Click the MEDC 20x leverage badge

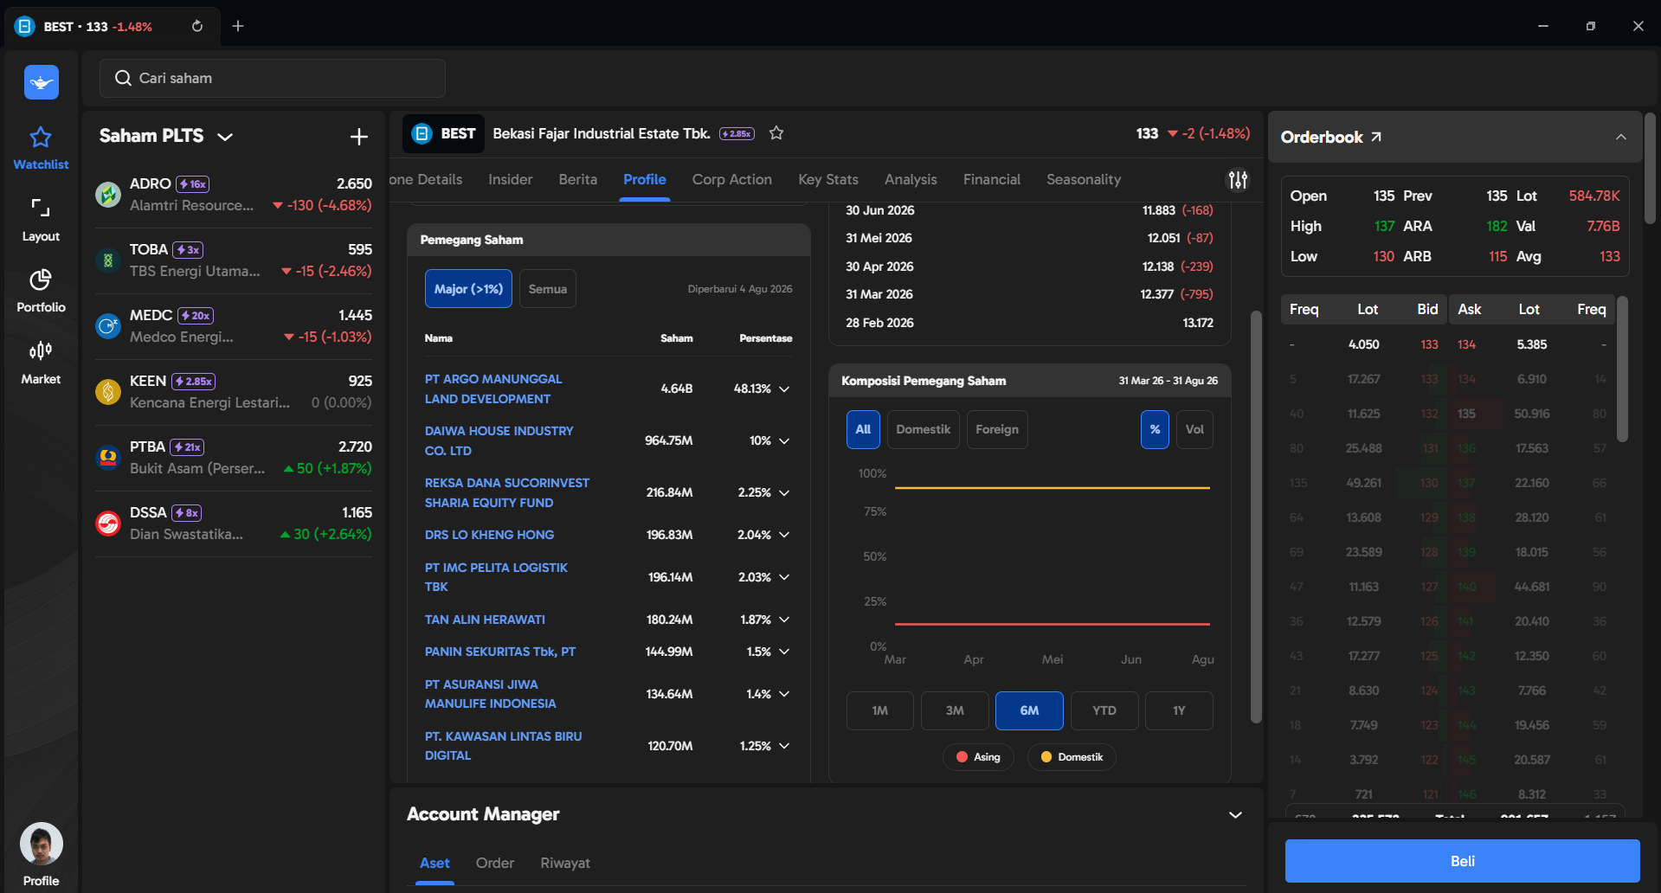(196, 316)
